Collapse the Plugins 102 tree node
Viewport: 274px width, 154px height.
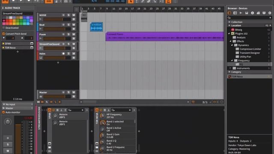tap(229, 33)
